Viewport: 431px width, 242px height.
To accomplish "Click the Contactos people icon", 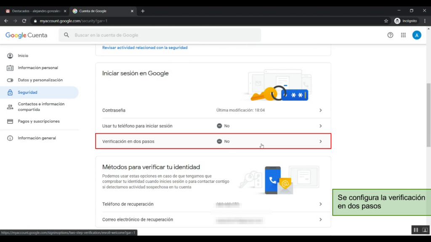I will (10, 107).
